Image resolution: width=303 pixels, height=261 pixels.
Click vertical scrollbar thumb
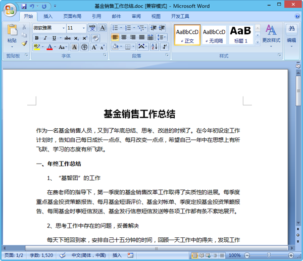click(298, 91)
